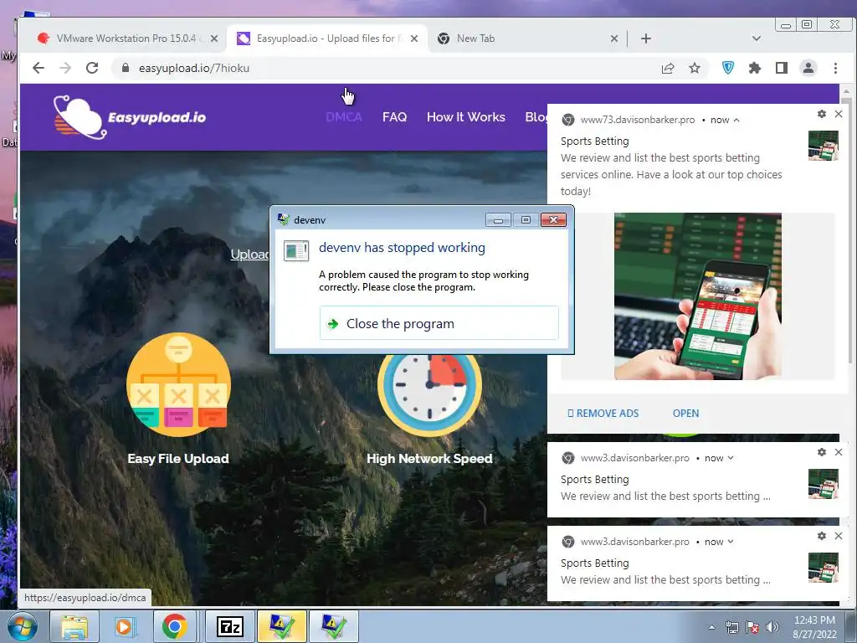
Task: Open the Chrome profile avatar
Action: pos(808,68)
